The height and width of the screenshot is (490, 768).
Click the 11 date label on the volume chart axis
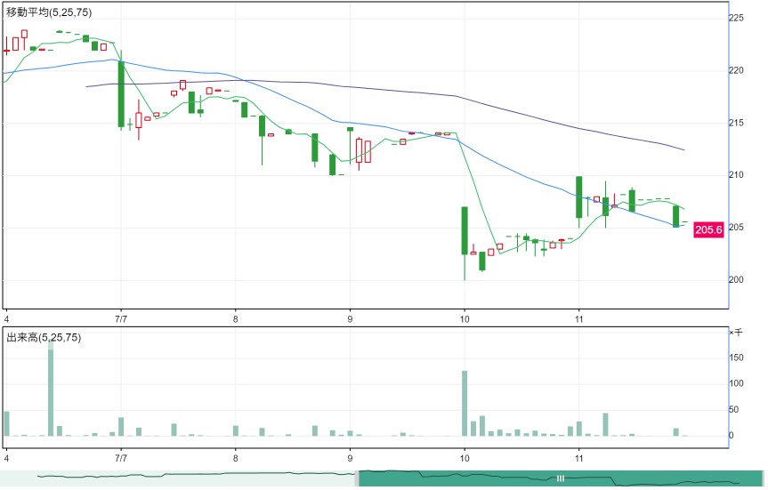pyautogui.click(x=579, y=458)
